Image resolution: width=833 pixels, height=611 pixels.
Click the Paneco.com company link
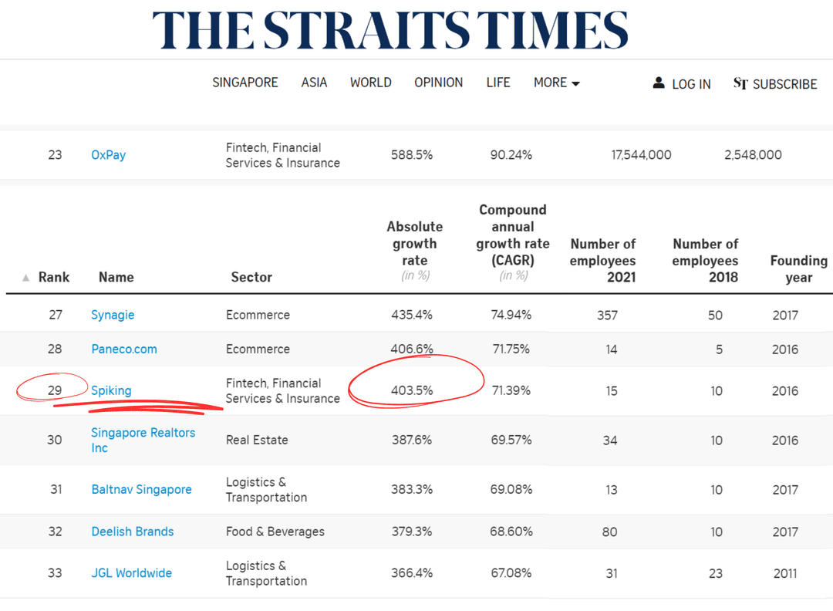pyautogui.click(x=124, y=349)
